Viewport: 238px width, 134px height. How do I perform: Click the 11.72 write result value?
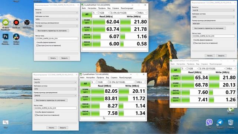coord(139,98)
